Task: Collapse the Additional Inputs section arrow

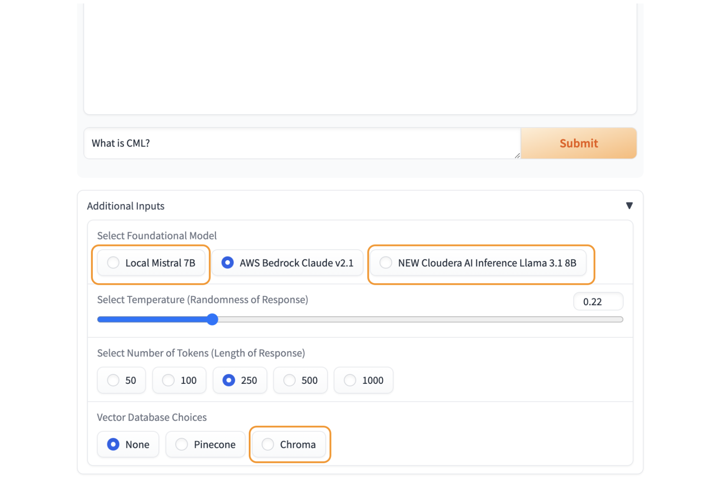Action: [629, 206]
